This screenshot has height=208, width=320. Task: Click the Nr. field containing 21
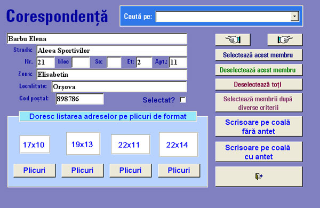tap(46, 62)
